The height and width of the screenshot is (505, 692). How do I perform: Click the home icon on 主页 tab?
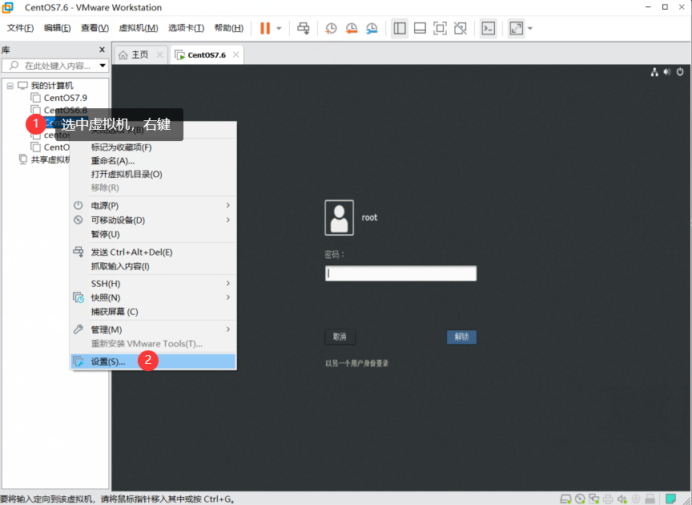[x=123, y=55]
